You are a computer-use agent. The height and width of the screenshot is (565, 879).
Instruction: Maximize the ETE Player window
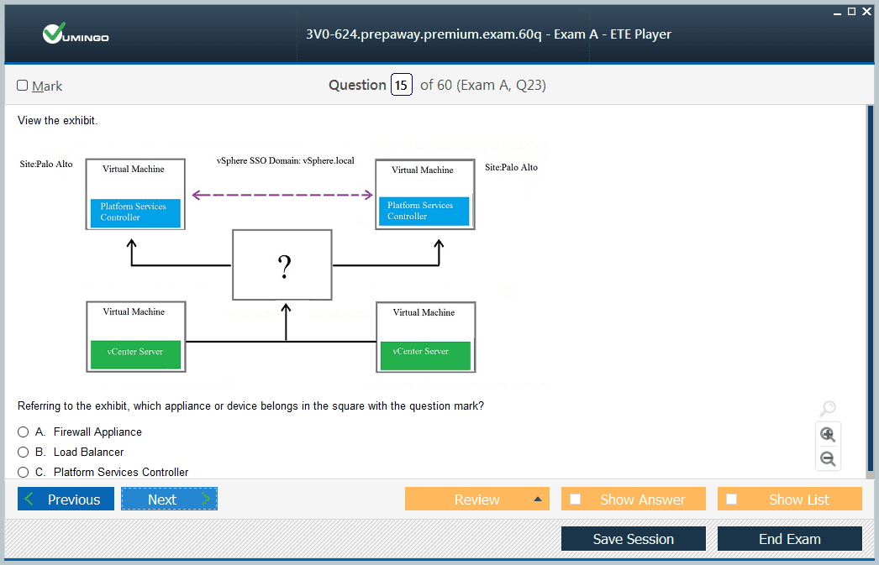[851, 11]
